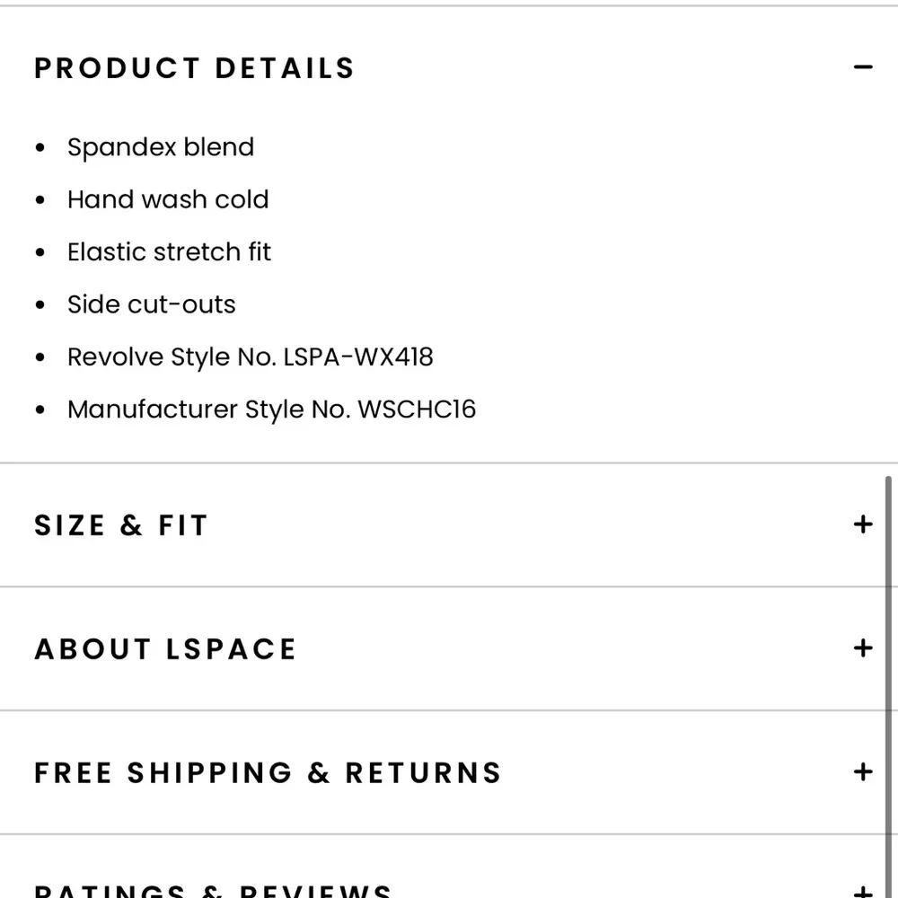Expand the SIZE & FIT section
Image resolution: width=898 pixels, height=898 pixels.
(121, 525)
